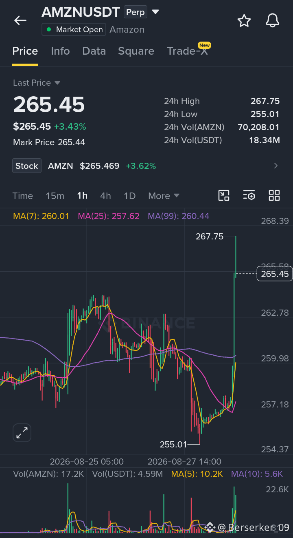This screenshot has height=538, width=293.
Task: Open the drawing tools chart icon
Action: pyautogui.click(x=224, y=195)
